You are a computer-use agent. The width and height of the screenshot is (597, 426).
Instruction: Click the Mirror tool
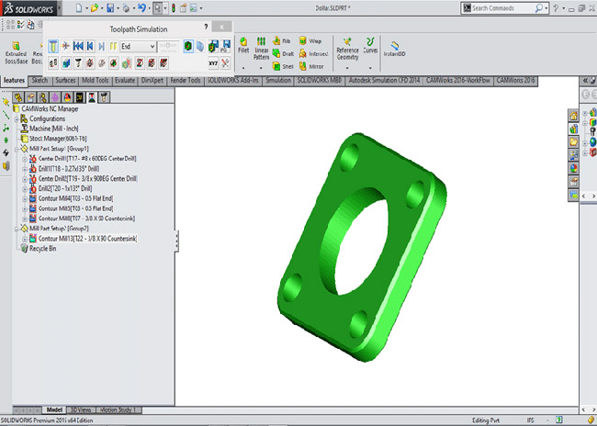[311, 66]
